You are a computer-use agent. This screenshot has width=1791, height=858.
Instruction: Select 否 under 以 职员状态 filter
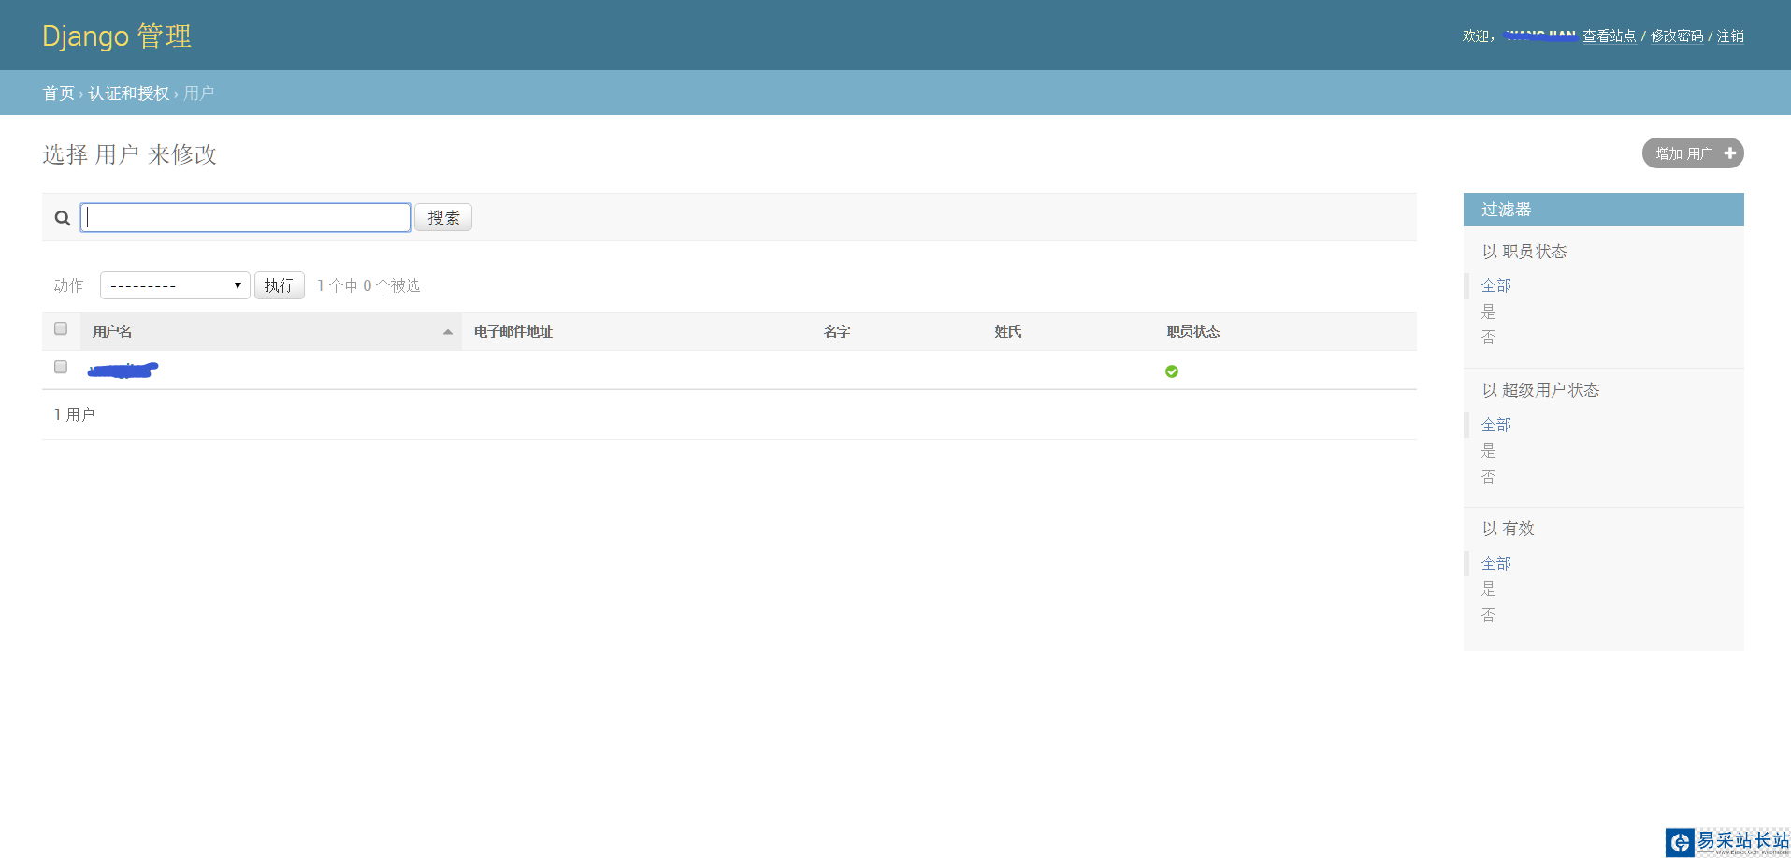1489,338
